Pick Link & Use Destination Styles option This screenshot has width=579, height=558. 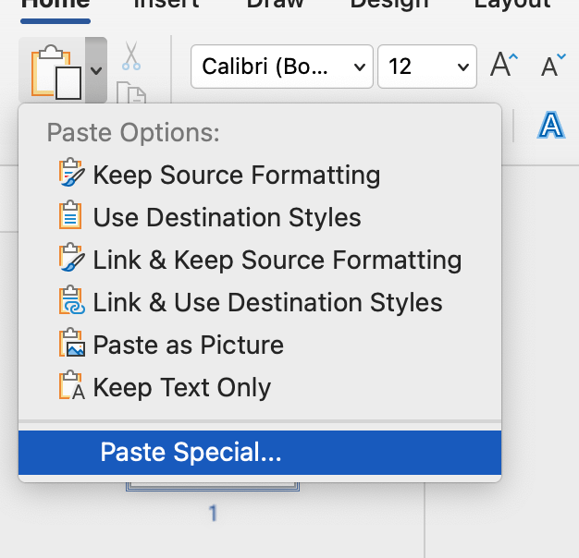(x=267, y=302)
